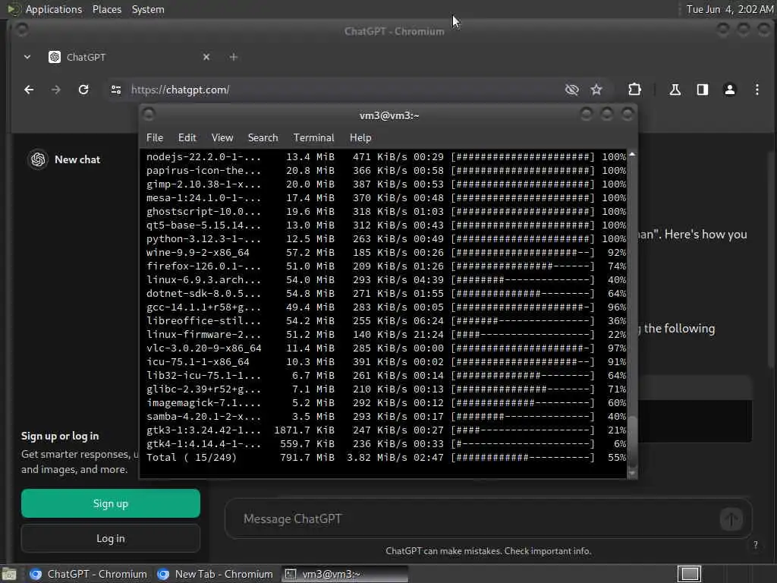
Task: Click the gimp-2.10.38-1 package name
Action: (203, 184)
